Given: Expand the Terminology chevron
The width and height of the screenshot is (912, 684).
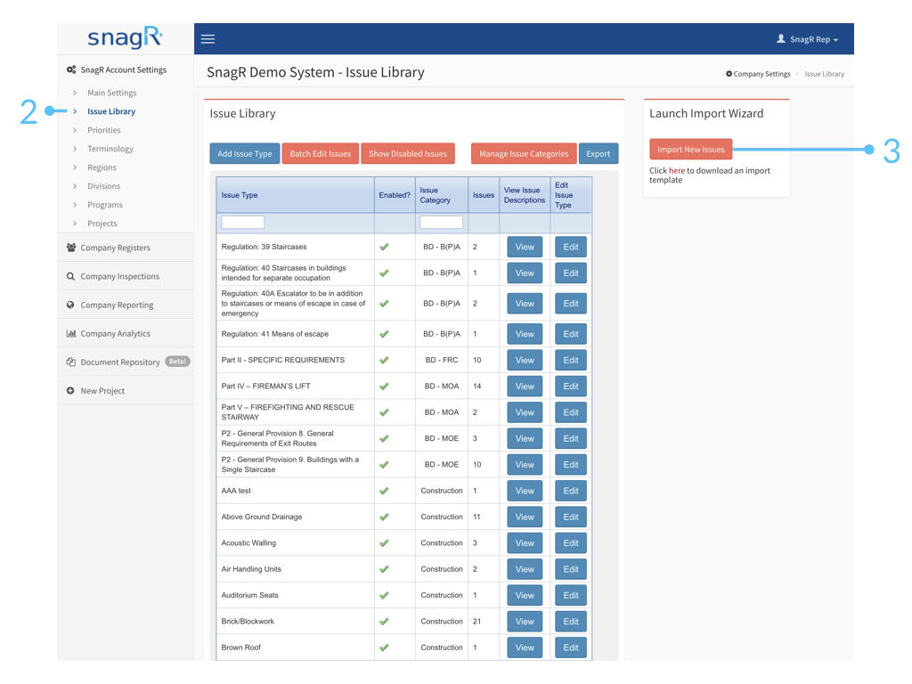Looking at the screenshot, I should 75,149.
